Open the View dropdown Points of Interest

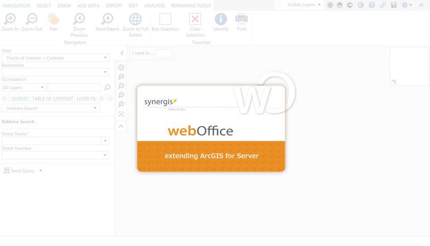[56, 58]
